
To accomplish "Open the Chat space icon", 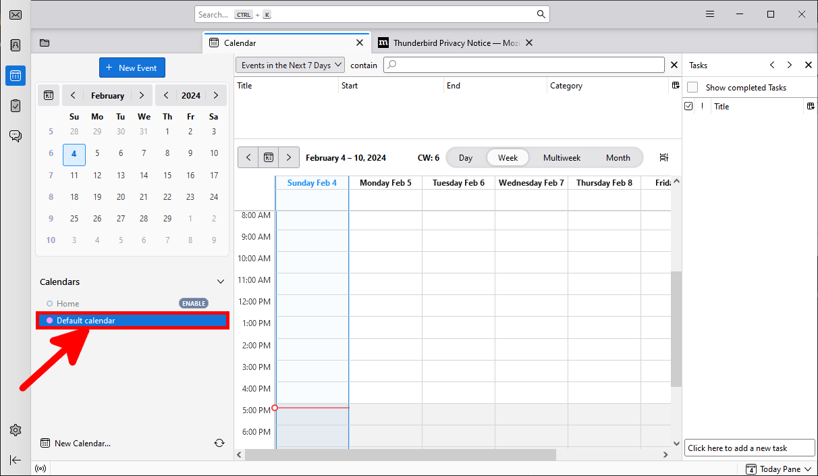I will coord(15,136).
